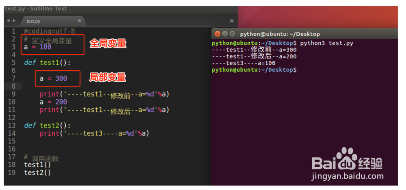Click the 'test1()' call on line 18

[37, 165]
